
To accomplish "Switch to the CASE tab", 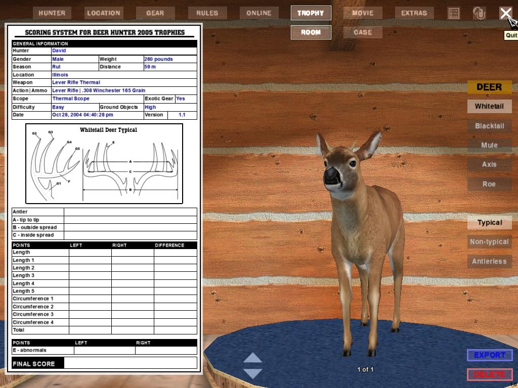I will click(363, 32).
